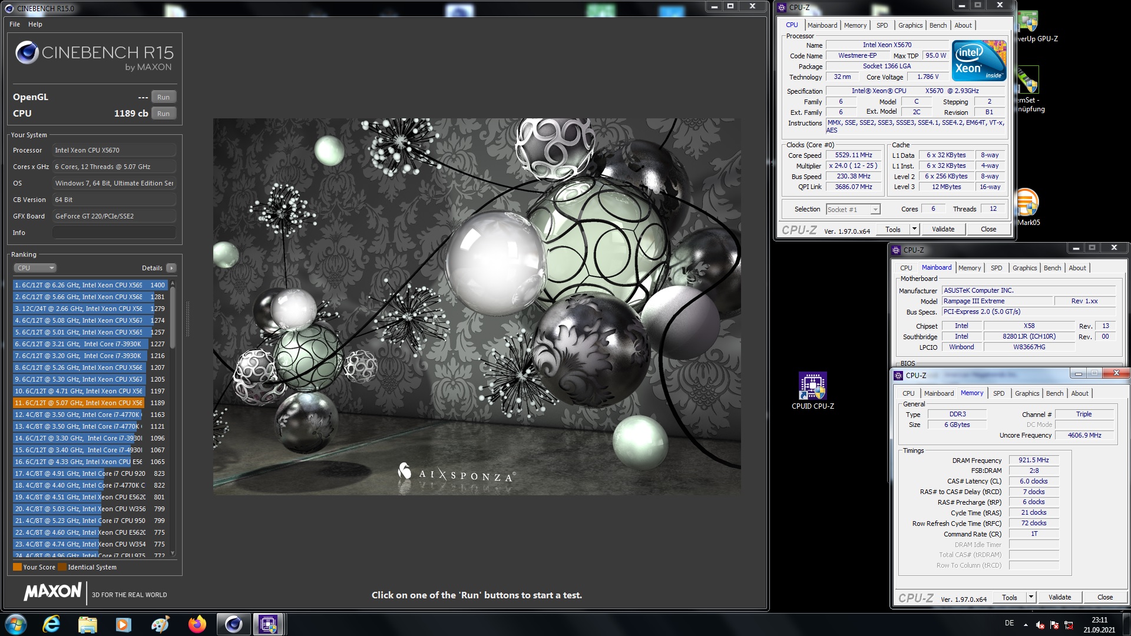The height and width of the screenshot is (636, 1131).
Task: Click the orange Your Score legend swatch
Action: click(17, 567)
